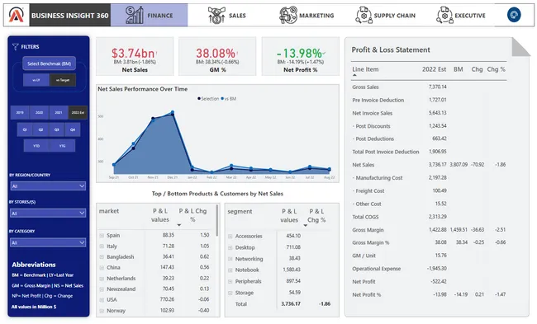Click the Business Insight 360 title
The width and height of the screenshot is (537, 324).
(70, 16)
